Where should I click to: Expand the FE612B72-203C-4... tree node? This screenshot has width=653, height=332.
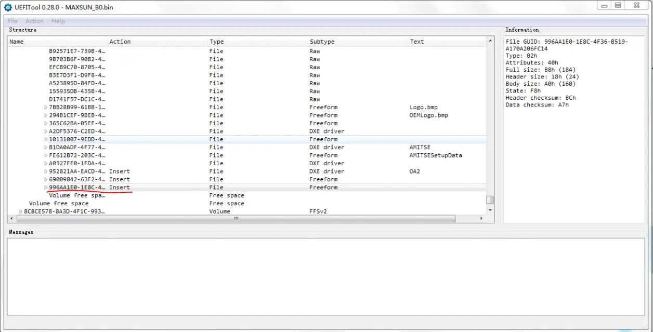tap(46, 155)
